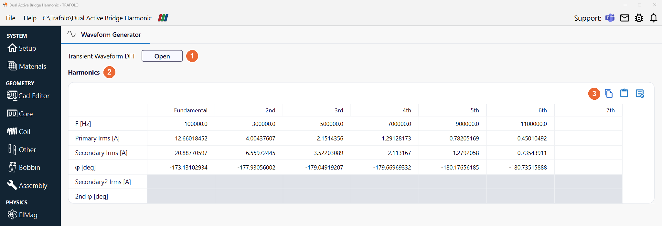
Task: Click the Secondary2 Irms [A] row label
Action: pyautogui.click(x=103, y=182)
